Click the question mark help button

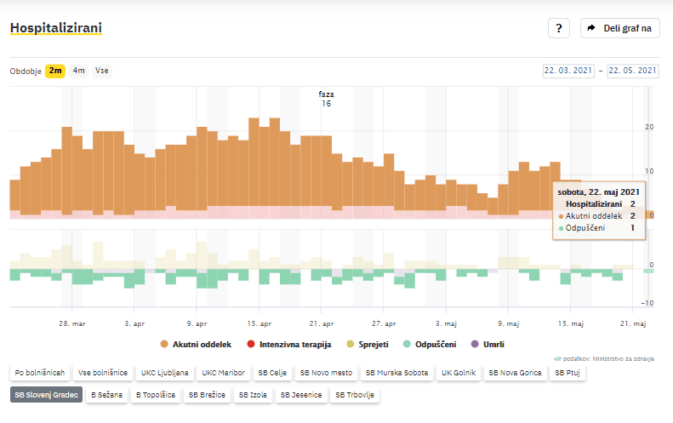point(558,28)
